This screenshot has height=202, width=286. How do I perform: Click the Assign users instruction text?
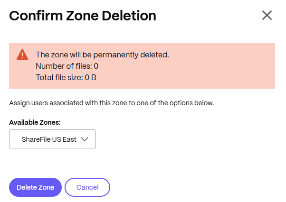(x=112, y=103)
